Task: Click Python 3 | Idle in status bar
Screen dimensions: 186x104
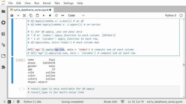Action: pos(32,102)
